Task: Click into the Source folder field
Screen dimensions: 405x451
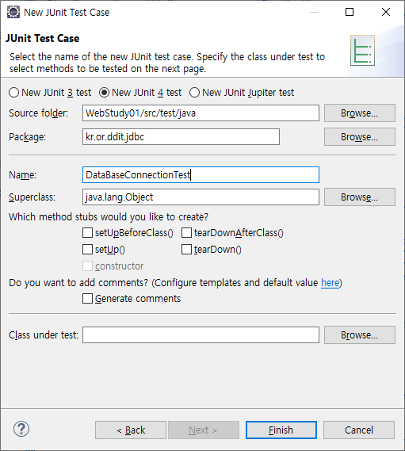Action: 201,113
